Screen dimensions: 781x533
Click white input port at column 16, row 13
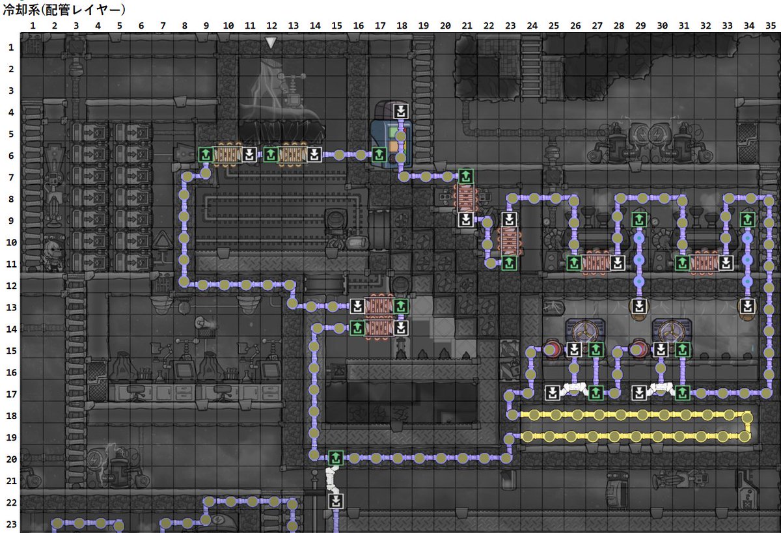coord(357,306)
